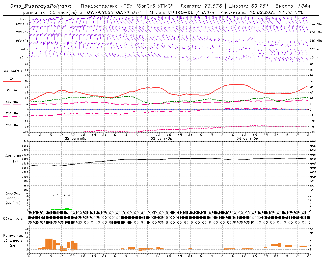
Task: Click the Td 2м legend entry
Action: [x=12, y=90]
